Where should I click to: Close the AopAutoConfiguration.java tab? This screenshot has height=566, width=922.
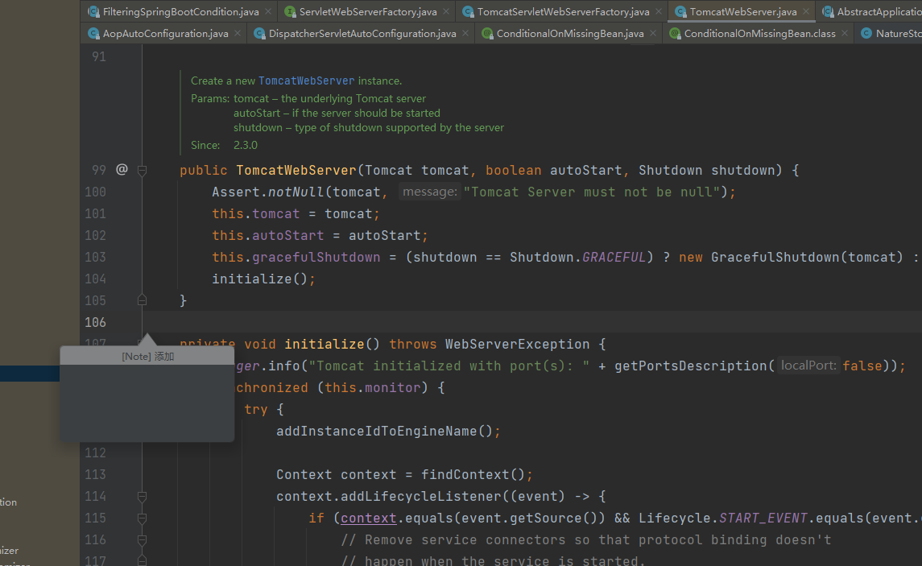point(238,33)
